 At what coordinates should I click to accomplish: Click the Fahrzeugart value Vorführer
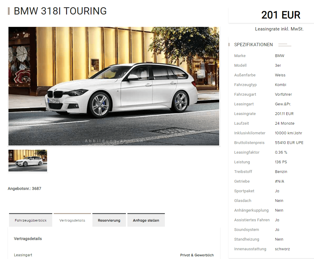284,94
